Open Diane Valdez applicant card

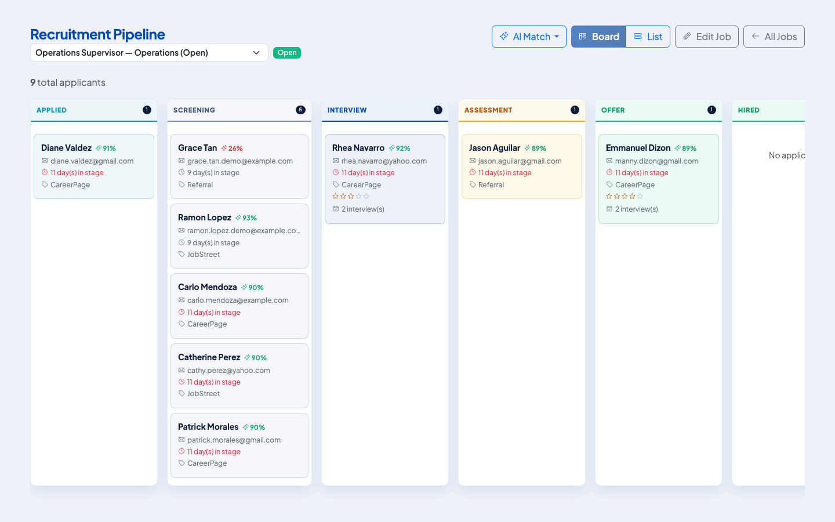pyautogui.click(x=94, y=166)
